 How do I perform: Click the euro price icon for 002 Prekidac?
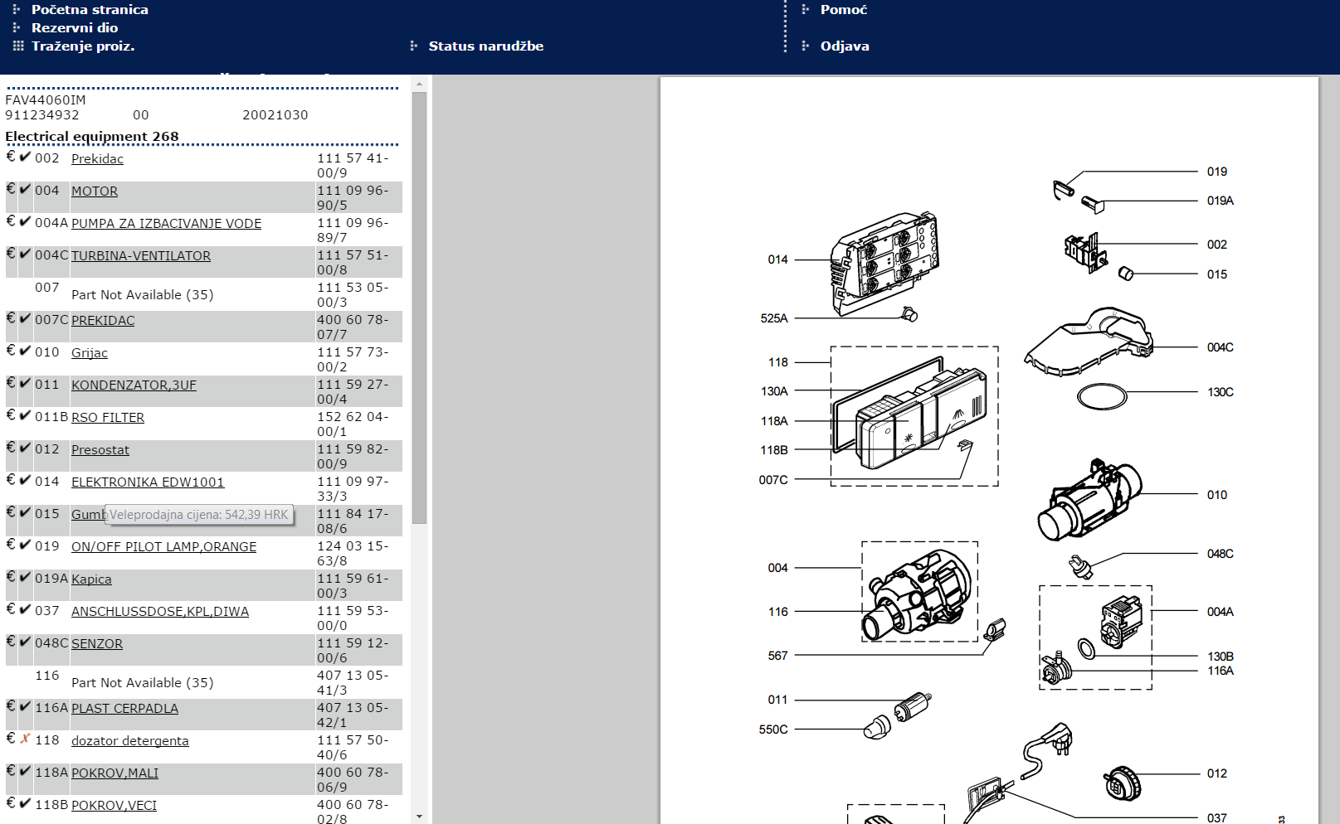[11, 156]
